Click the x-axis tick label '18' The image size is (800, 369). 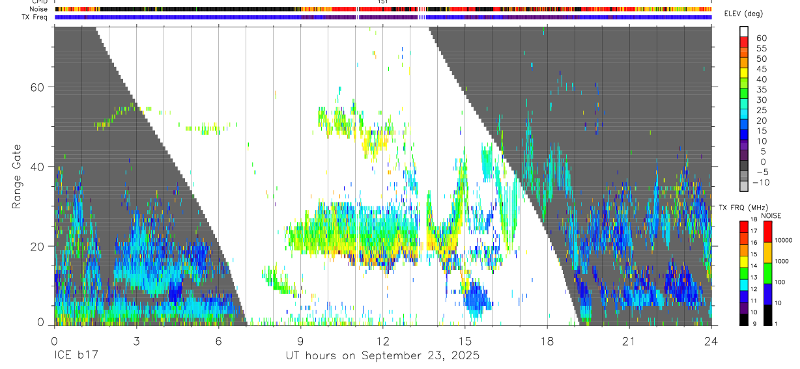547,341
